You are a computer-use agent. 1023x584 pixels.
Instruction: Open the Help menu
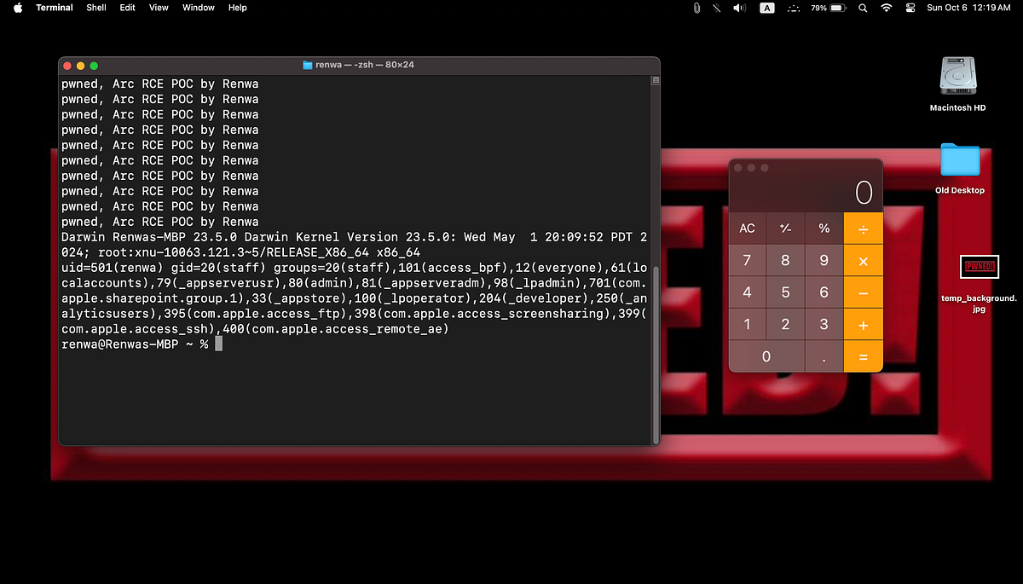coord(237,8)
